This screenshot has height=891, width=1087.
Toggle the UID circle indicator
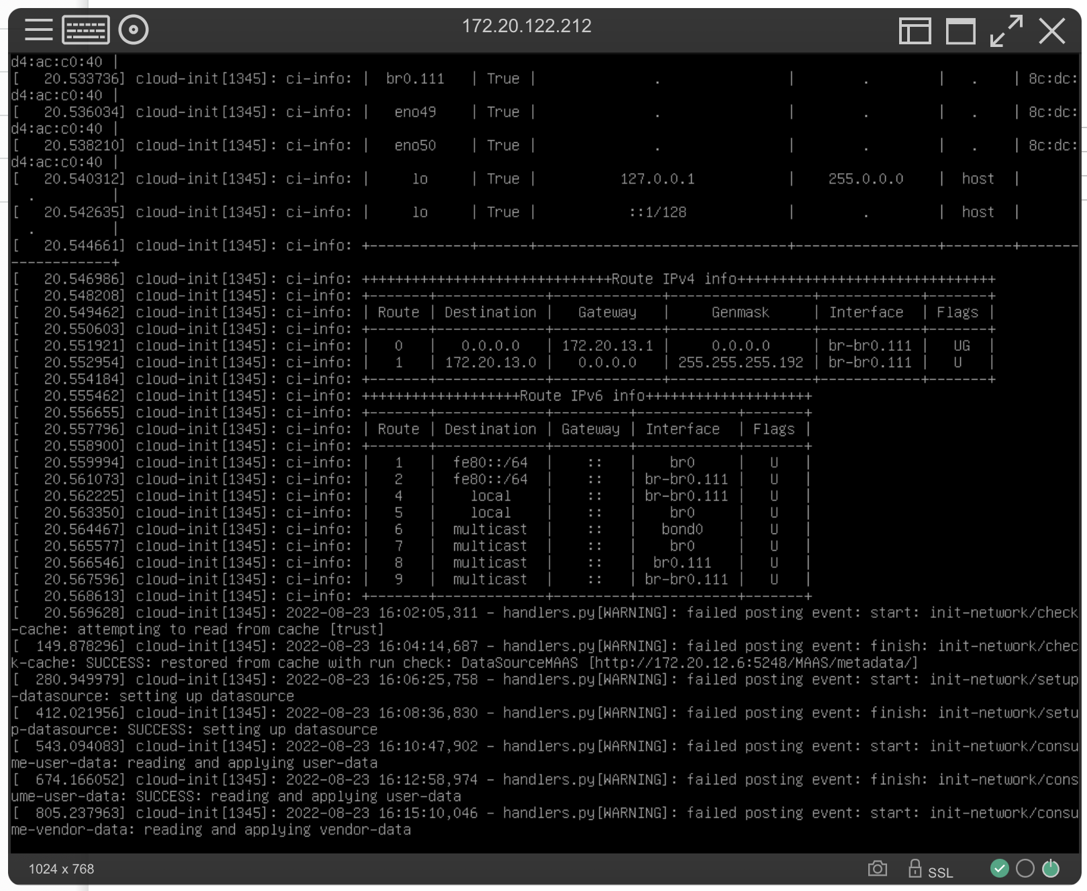tap(1025, 868)
